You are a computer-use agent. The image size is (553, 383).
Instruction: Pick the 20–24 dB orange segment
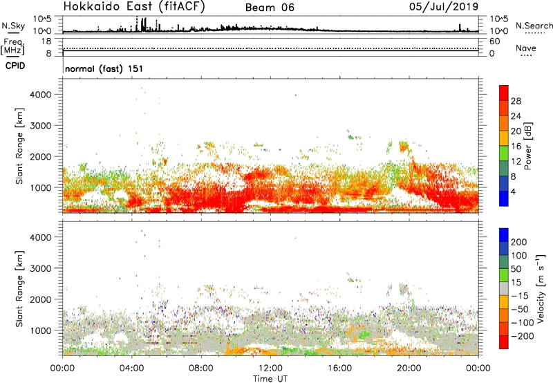[x=504, y=123]
